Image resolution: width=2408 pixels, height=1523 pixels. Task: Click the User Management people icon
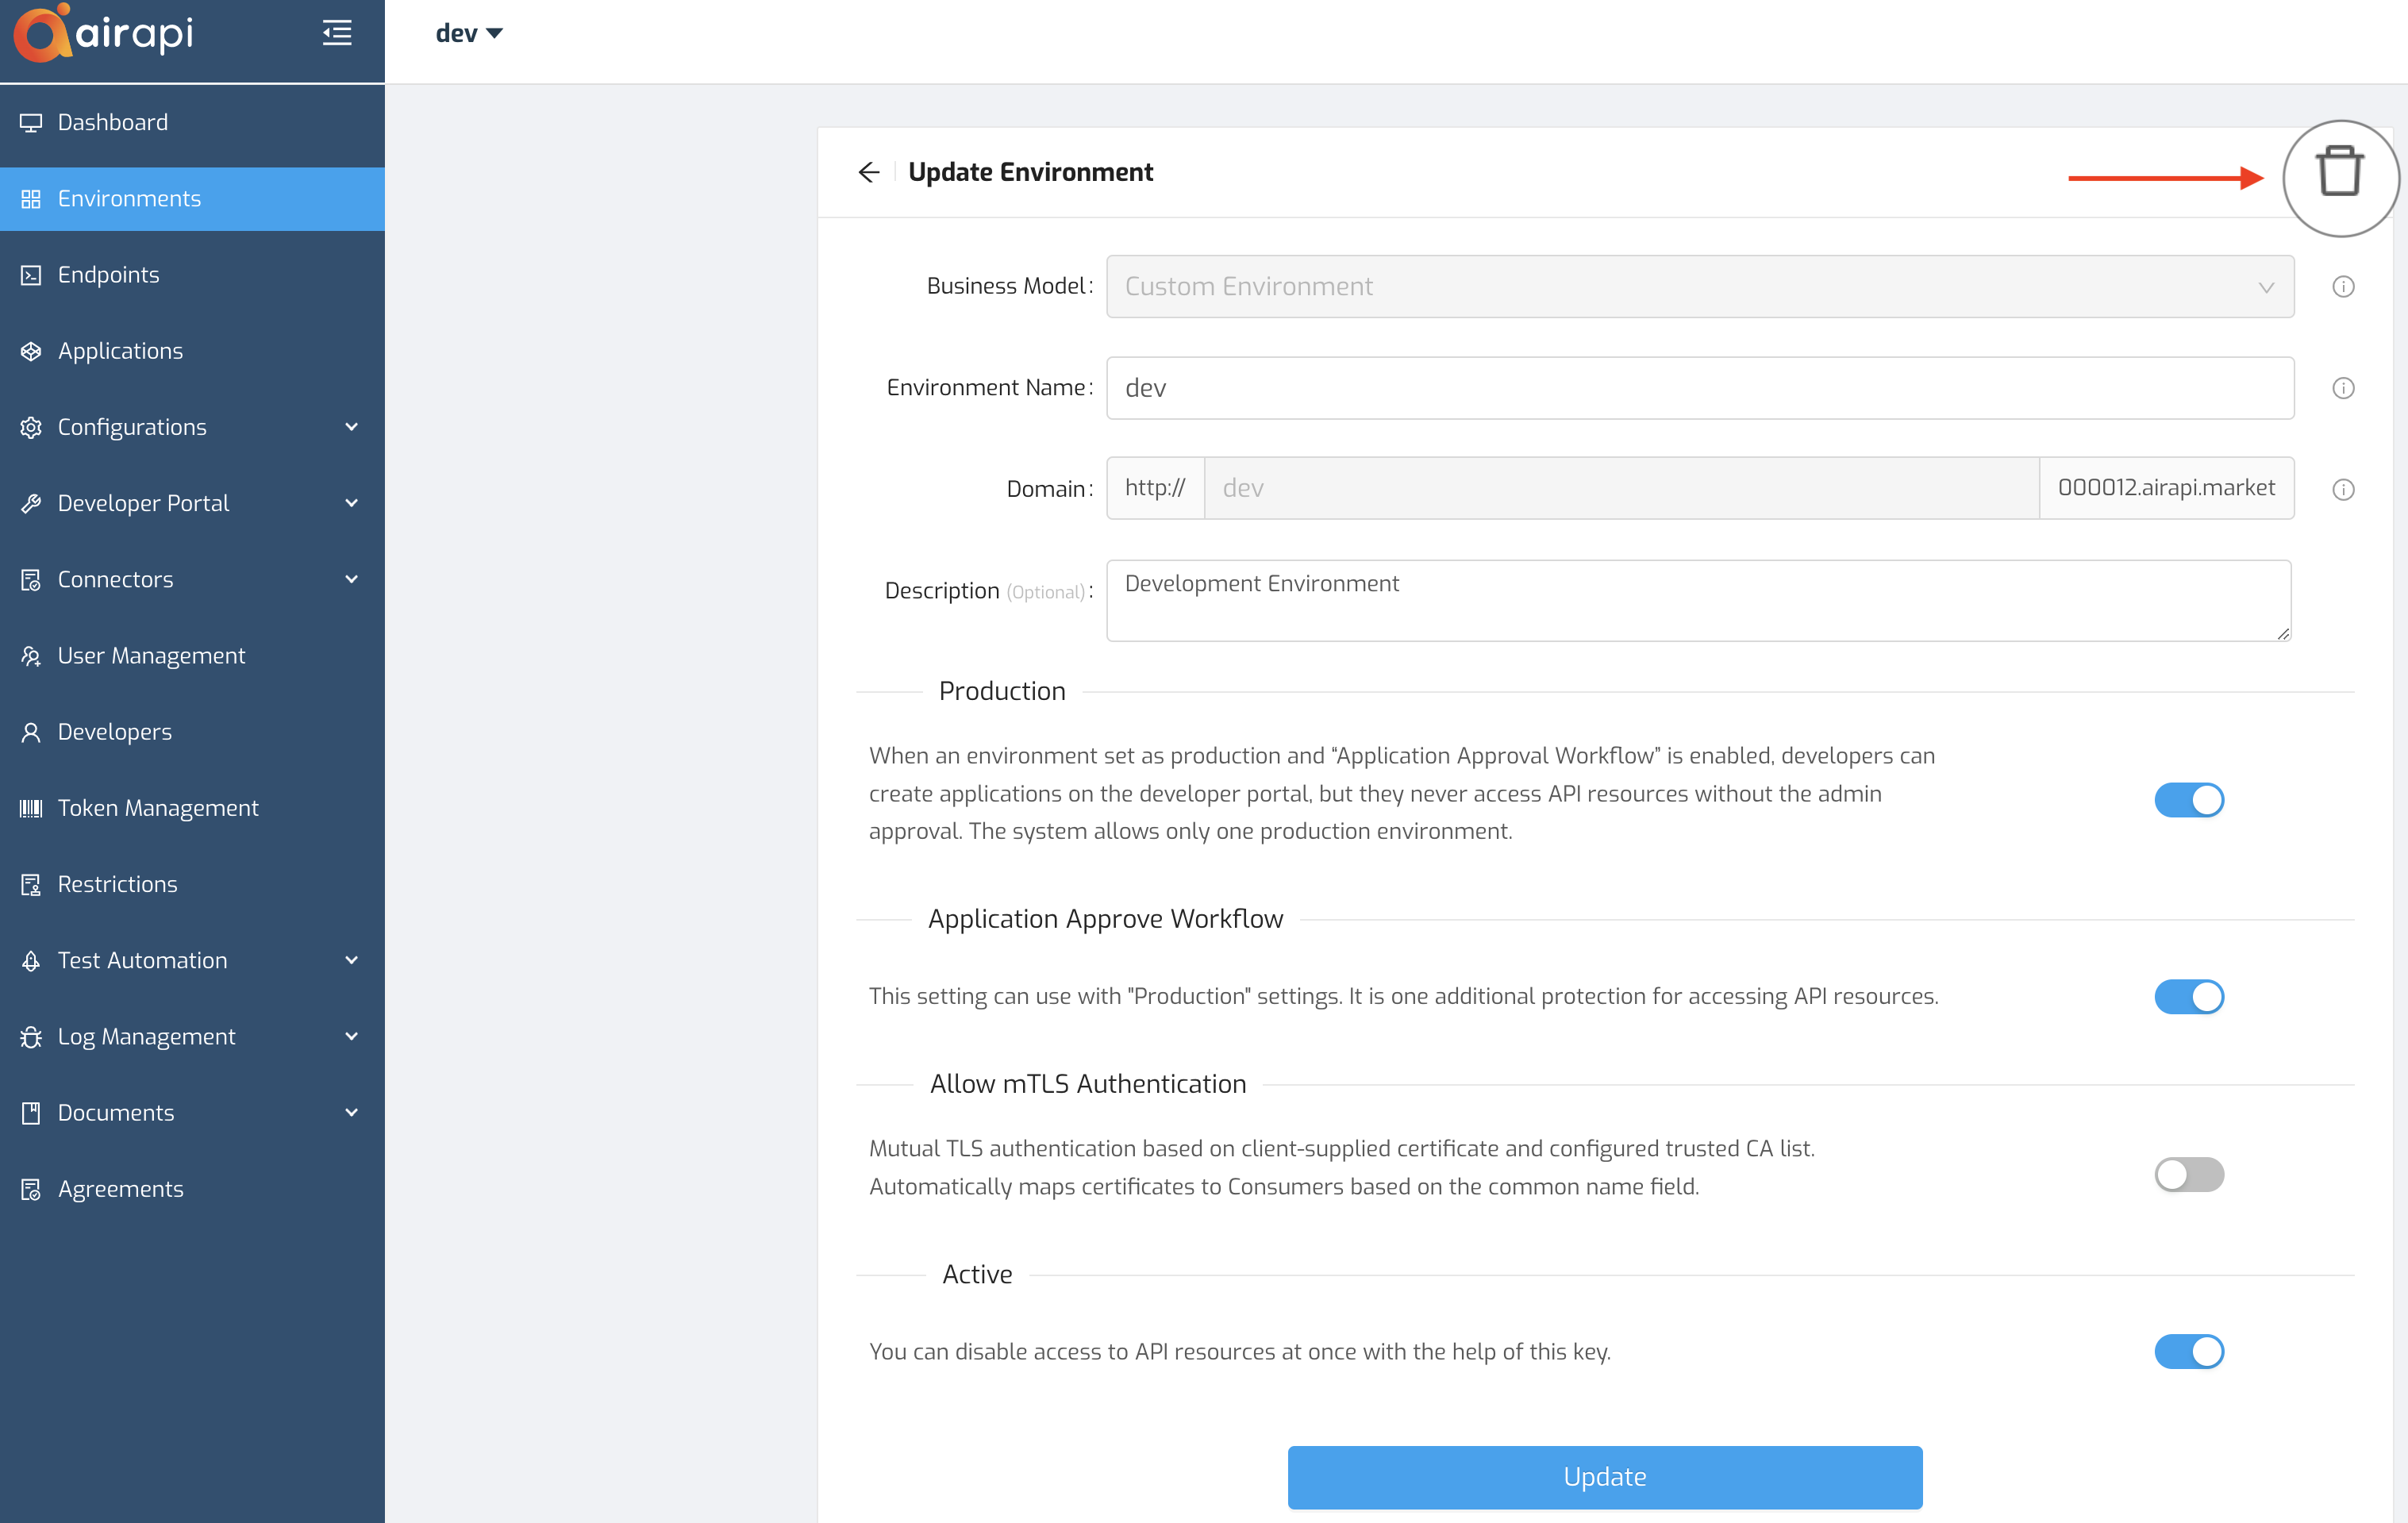point(31,656)
